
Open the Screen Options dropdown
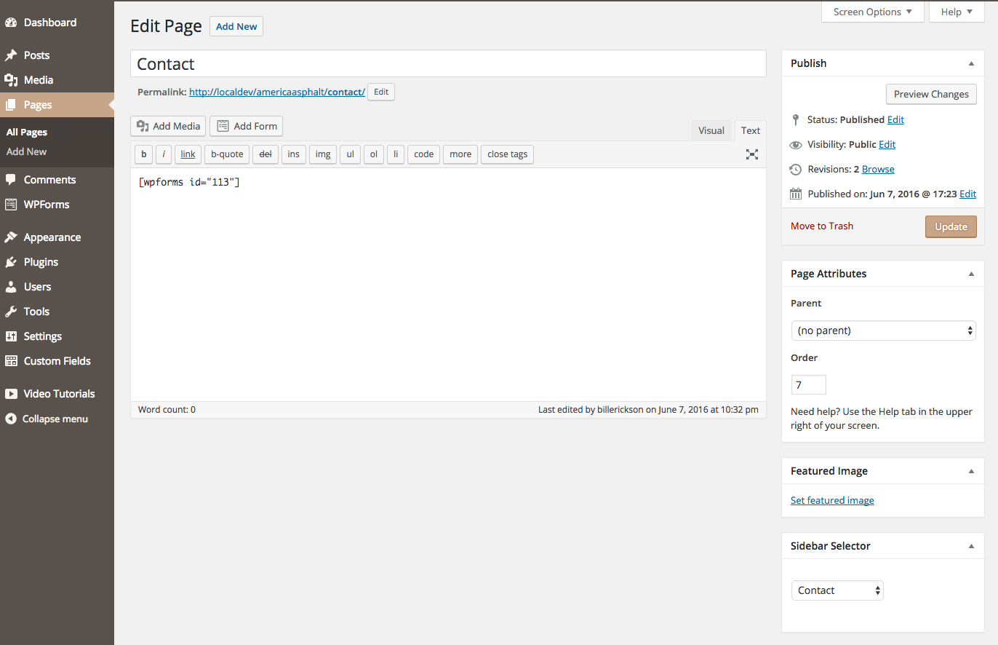(x=873, y=12)
